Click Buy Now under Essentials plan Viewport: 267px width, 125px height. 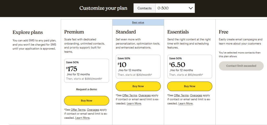(190, 86)
